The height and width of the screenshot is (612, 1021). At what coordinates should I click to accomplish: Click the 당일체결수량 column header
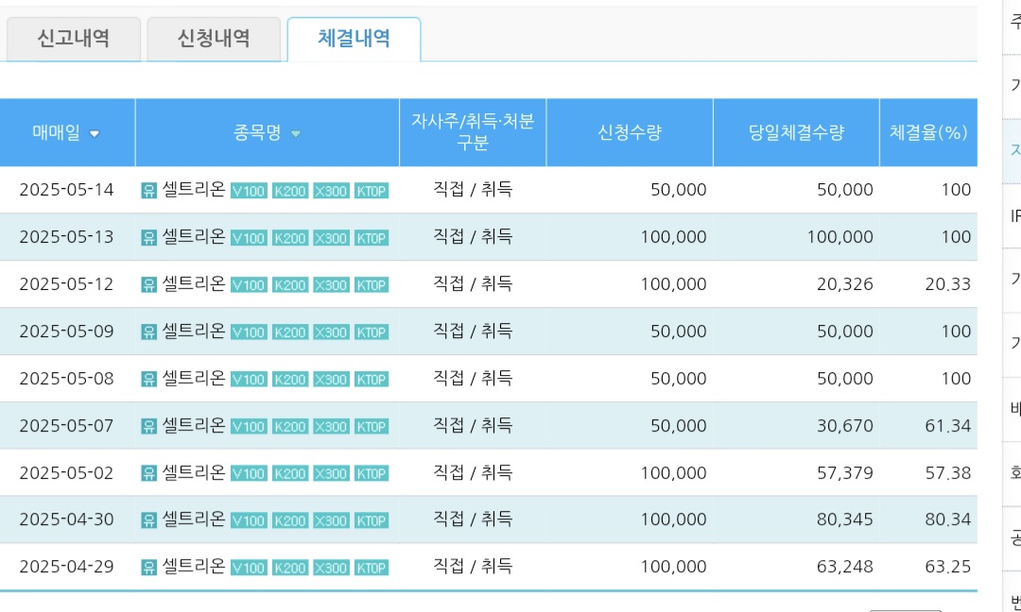(x=796, y=132)
